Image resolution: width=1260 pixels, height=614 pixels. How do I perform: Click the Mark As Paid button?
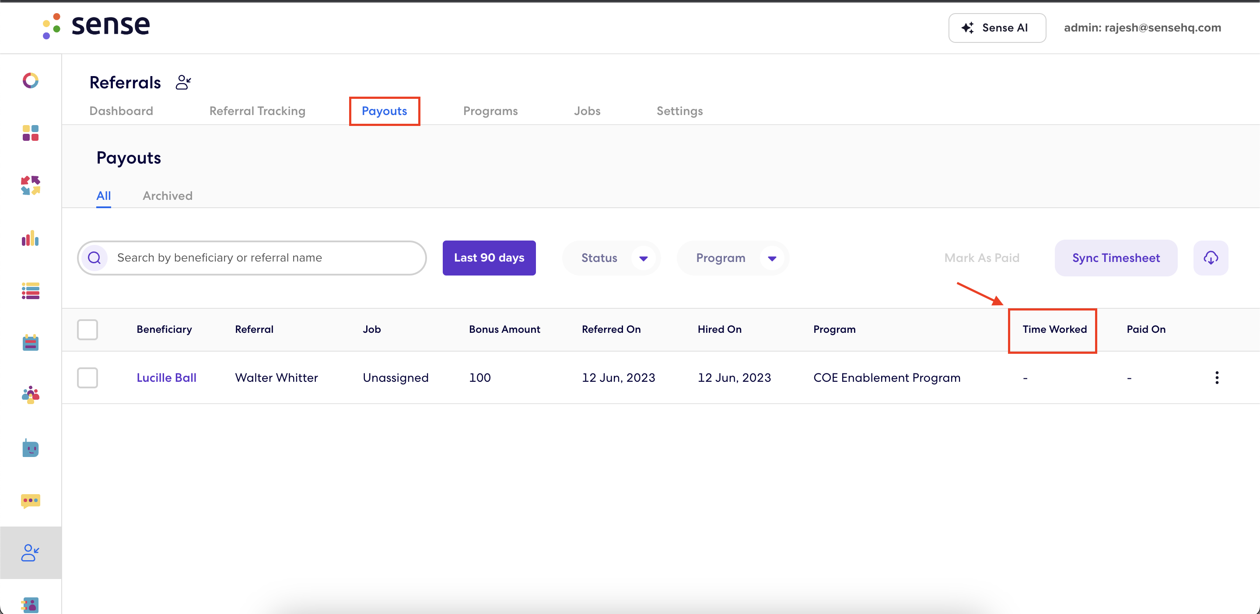click(x=982, y=258)
